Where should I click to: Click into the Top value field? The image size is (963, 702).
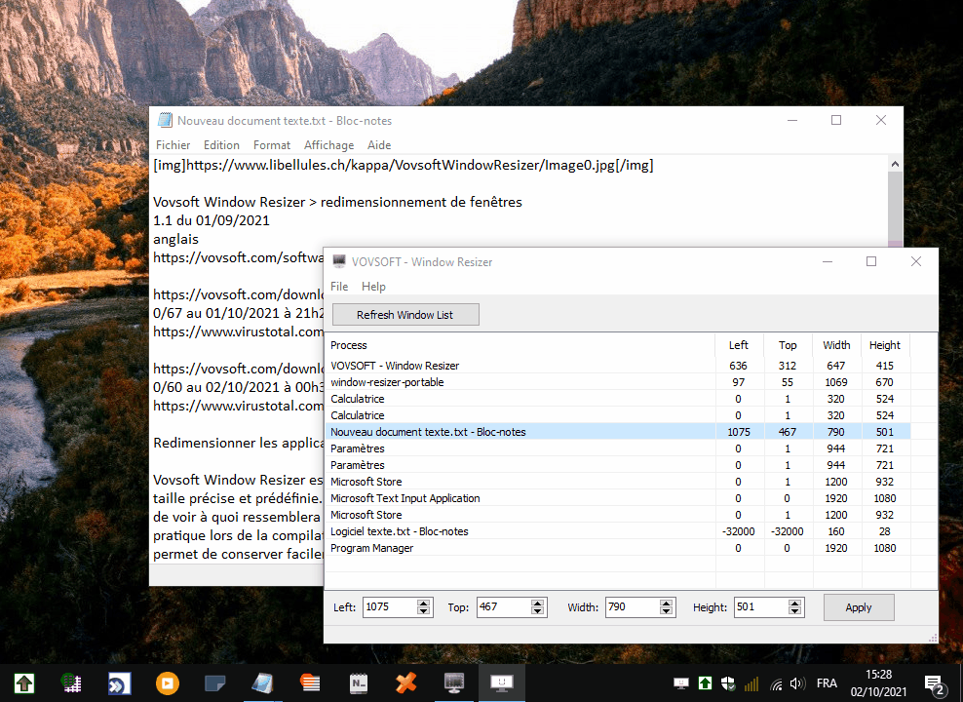[x=504, y=607]
